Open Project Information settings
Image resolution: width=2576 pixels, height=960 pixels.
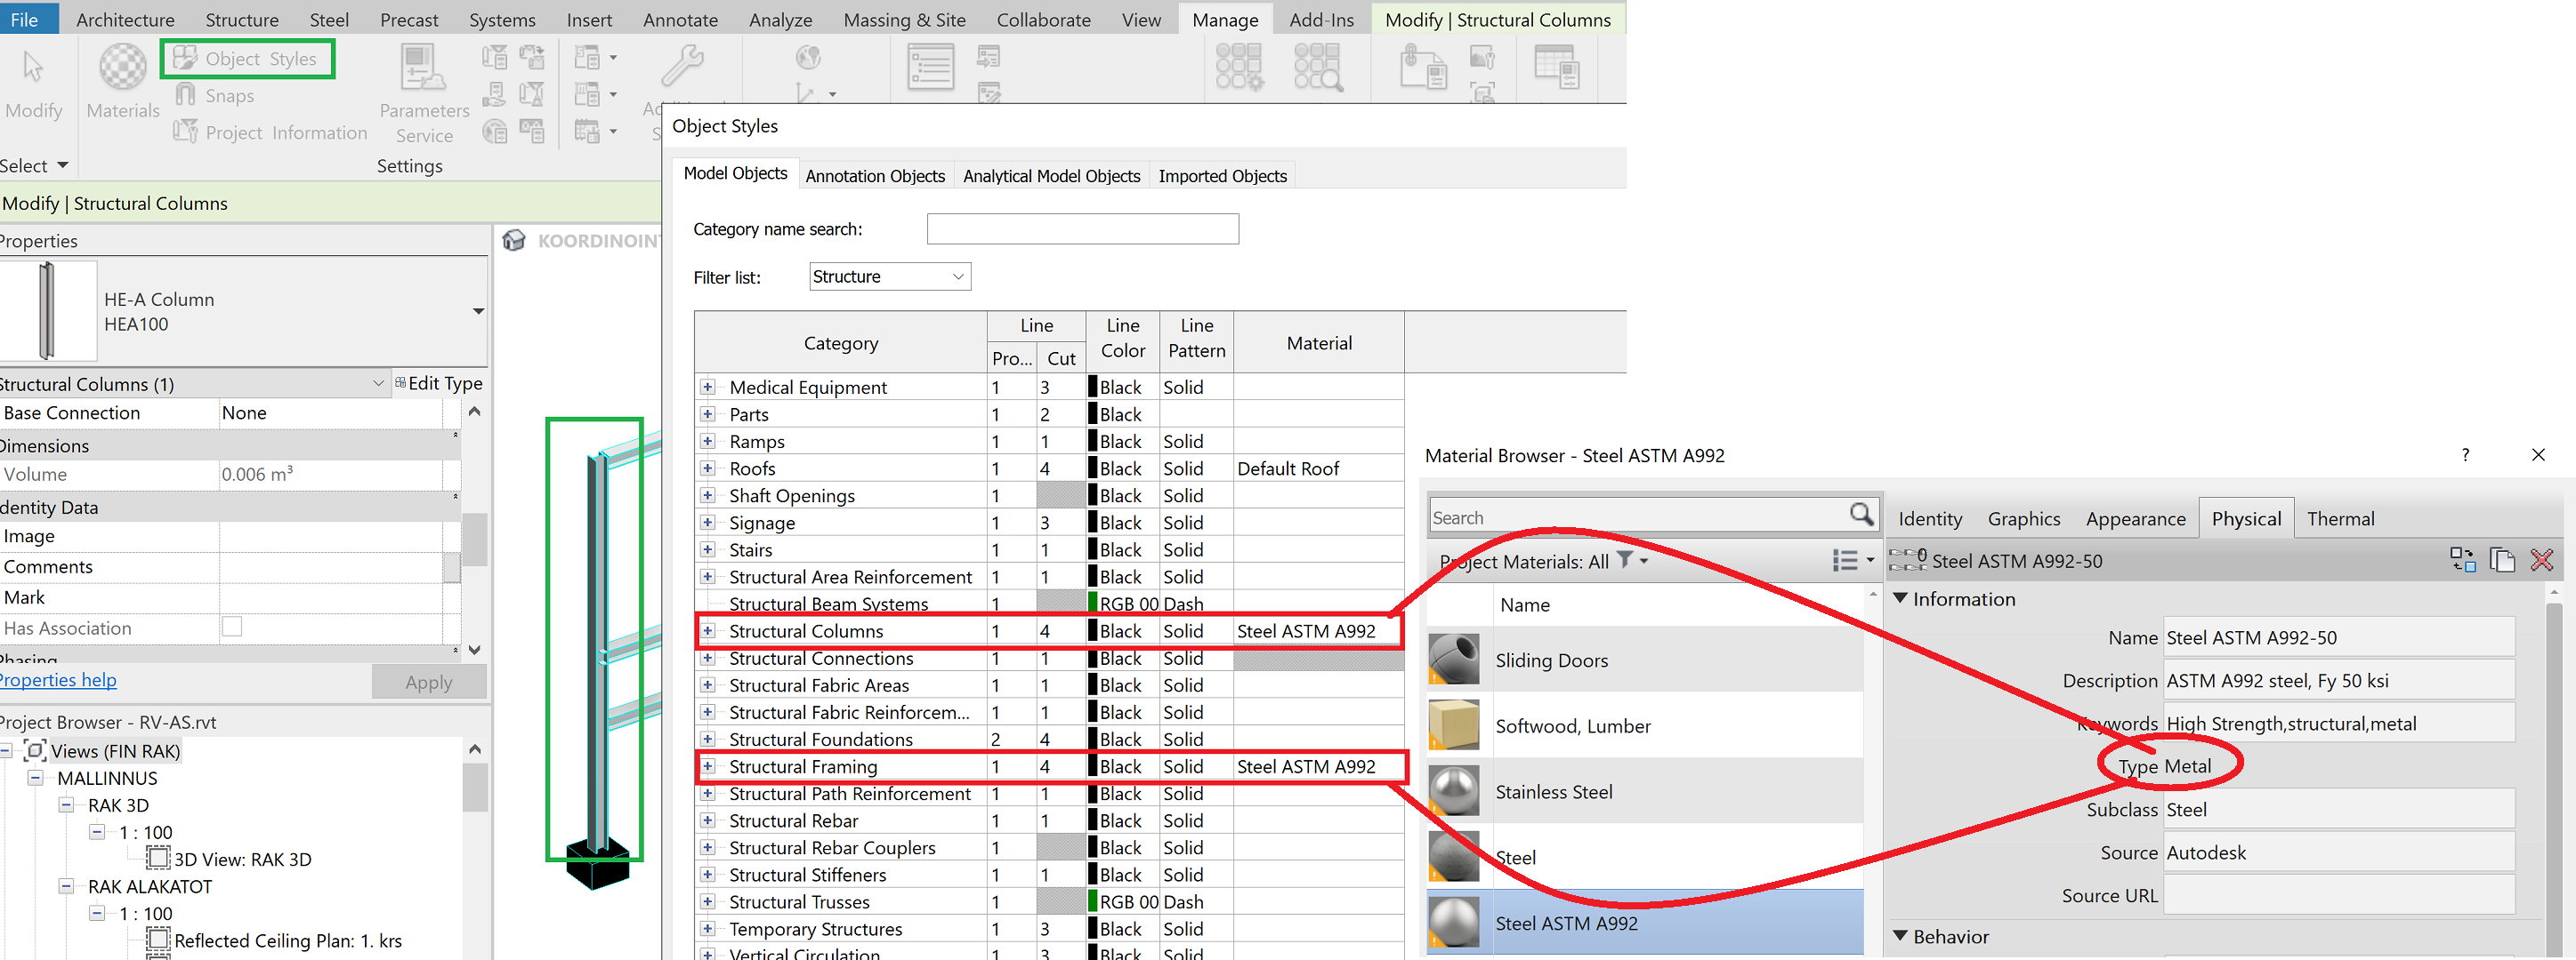[x=270, y=132]
